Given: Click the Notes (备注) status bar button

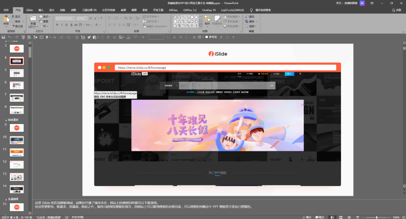Looking at the screenshot, I should tap(307, 217).
